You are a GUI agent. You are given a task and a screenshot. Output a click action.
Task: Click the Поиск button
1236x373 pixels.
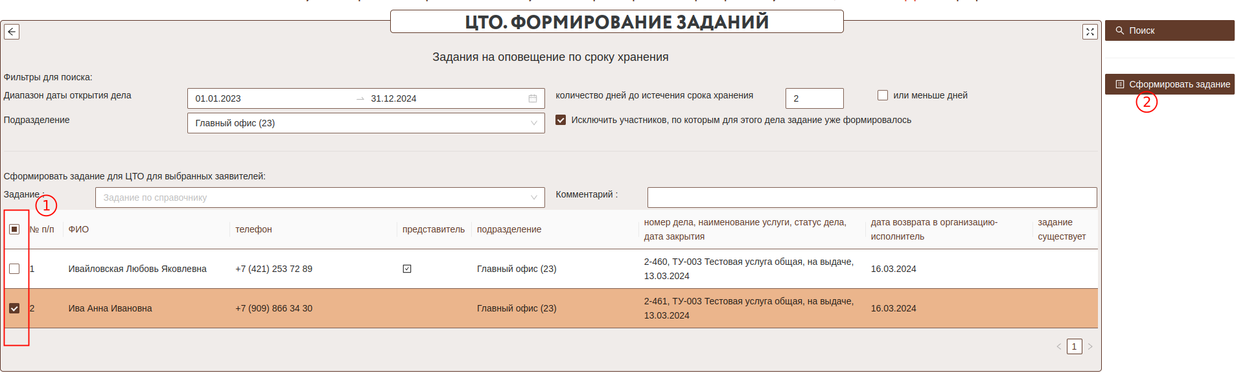point(1169,30)
